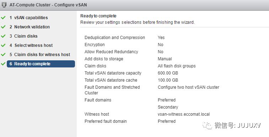Click the vsan-witness.eccomat.local witness host value
269x137 pixels.
[x=184, y=114]
